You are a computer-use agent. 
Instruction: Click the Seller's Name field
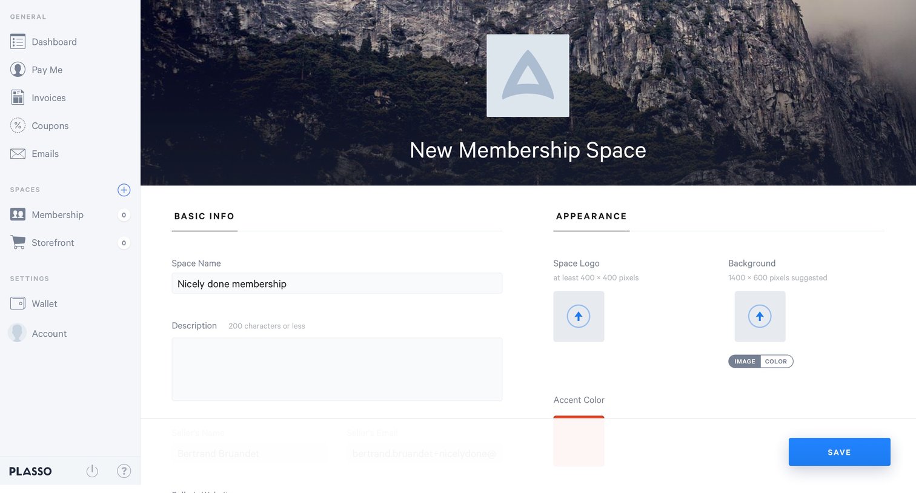coord(249,454)
